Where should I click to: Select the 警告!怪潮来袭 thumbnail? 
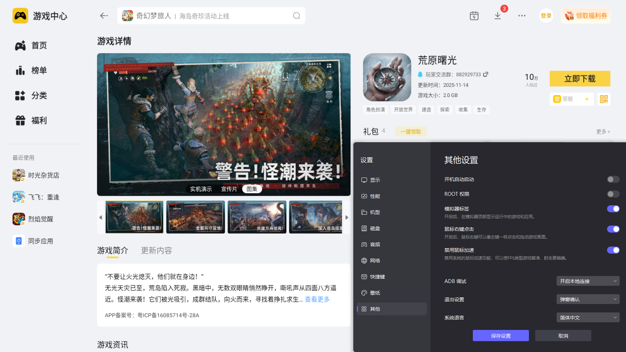click(x=135, y=217)
